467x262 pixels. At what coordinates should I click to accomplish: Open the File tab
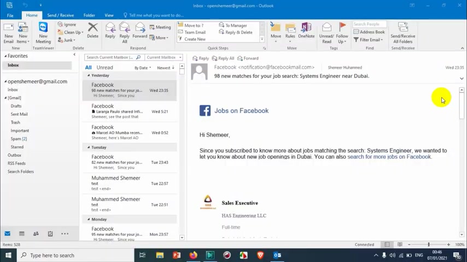tap(10, 15)
